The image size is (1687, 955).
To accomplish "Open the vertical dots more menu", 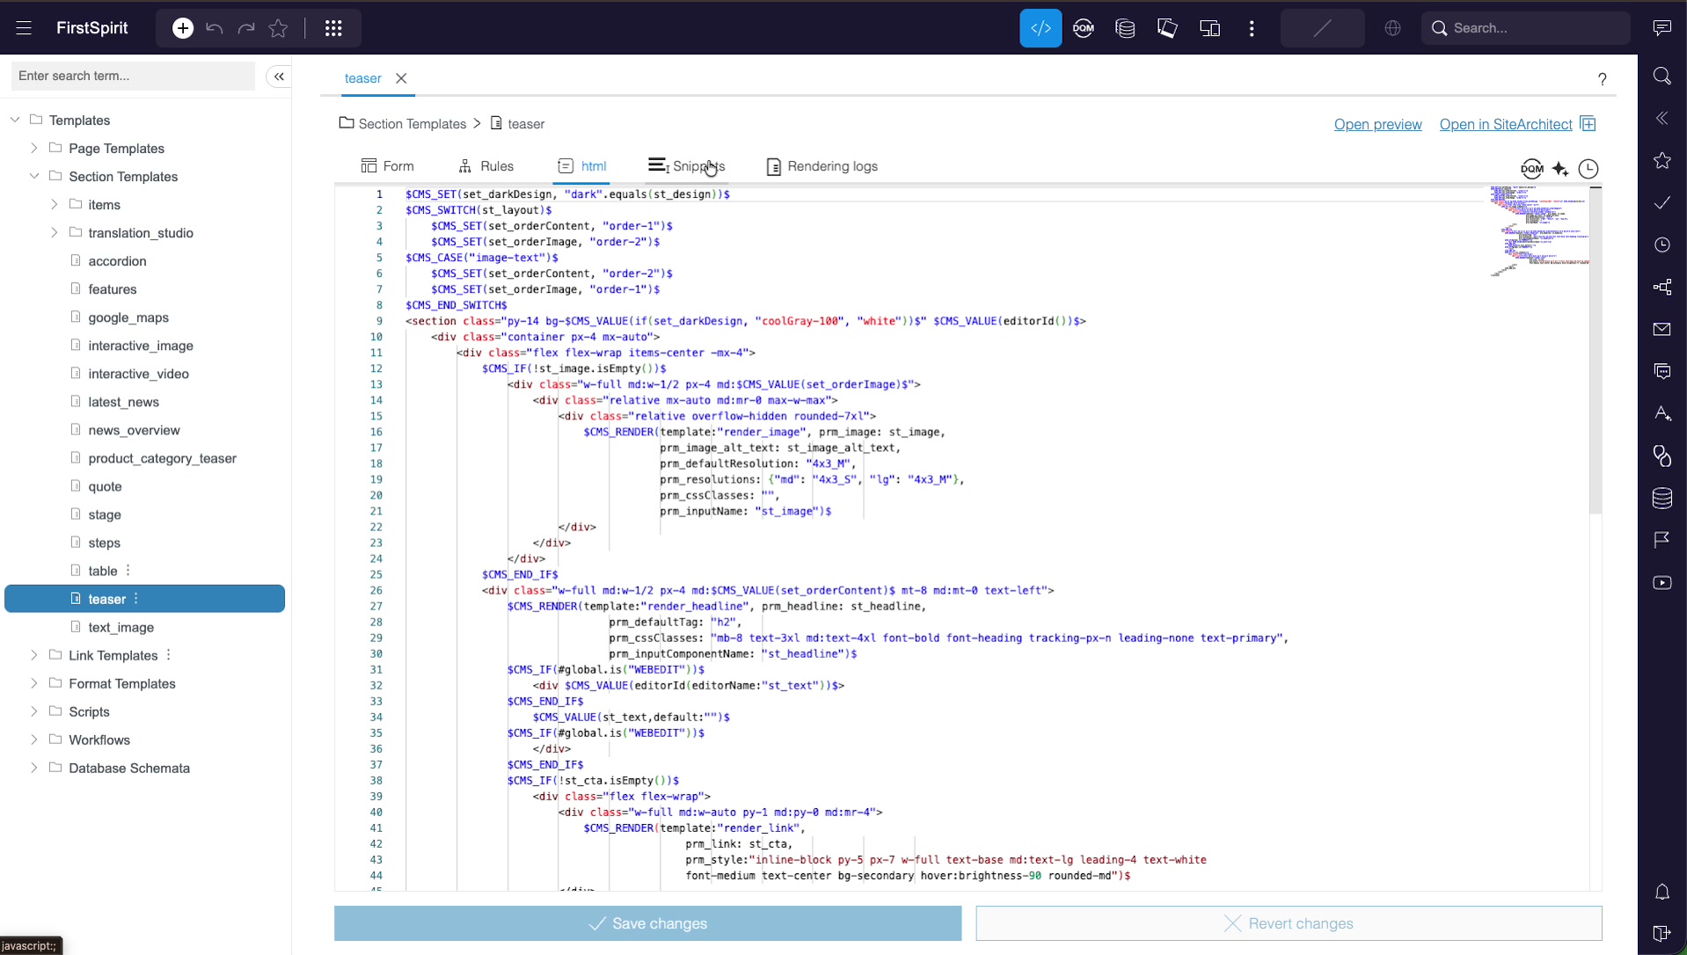I will tap(1252, 28).
